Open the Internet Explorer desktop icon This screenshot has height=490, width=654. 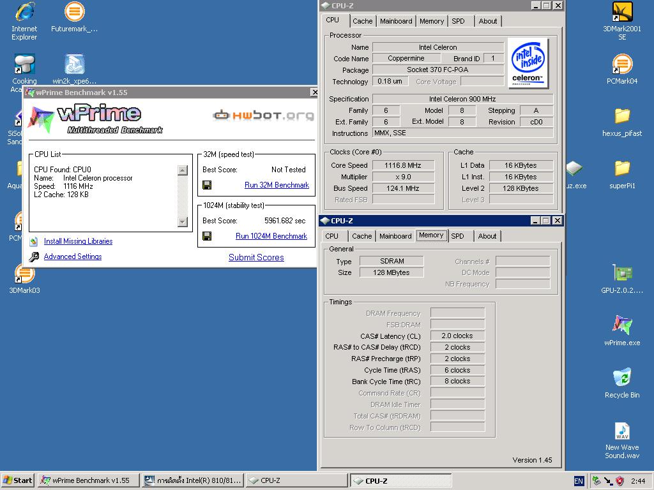pyautogui.click(x=24, y=21)
